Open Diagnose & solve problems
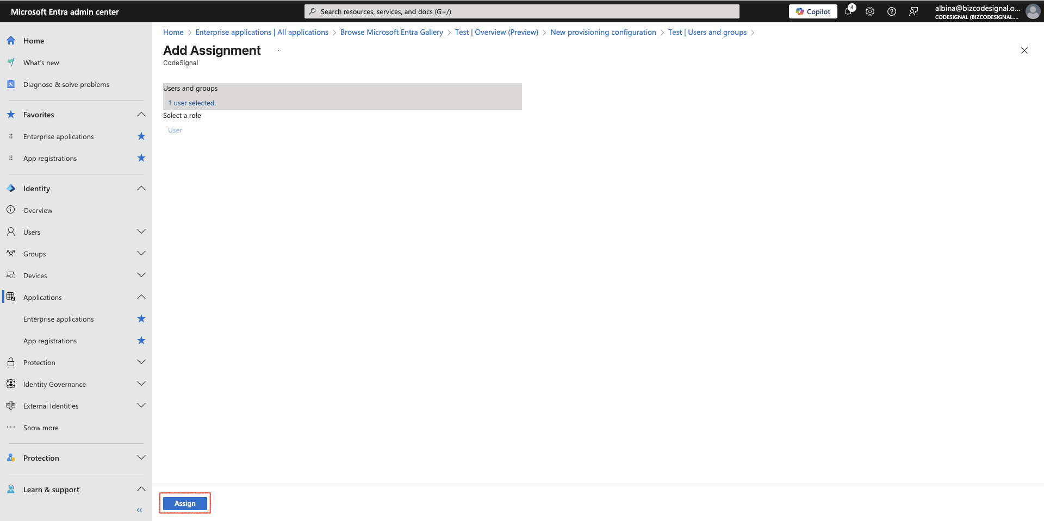 tap(66, 84)
